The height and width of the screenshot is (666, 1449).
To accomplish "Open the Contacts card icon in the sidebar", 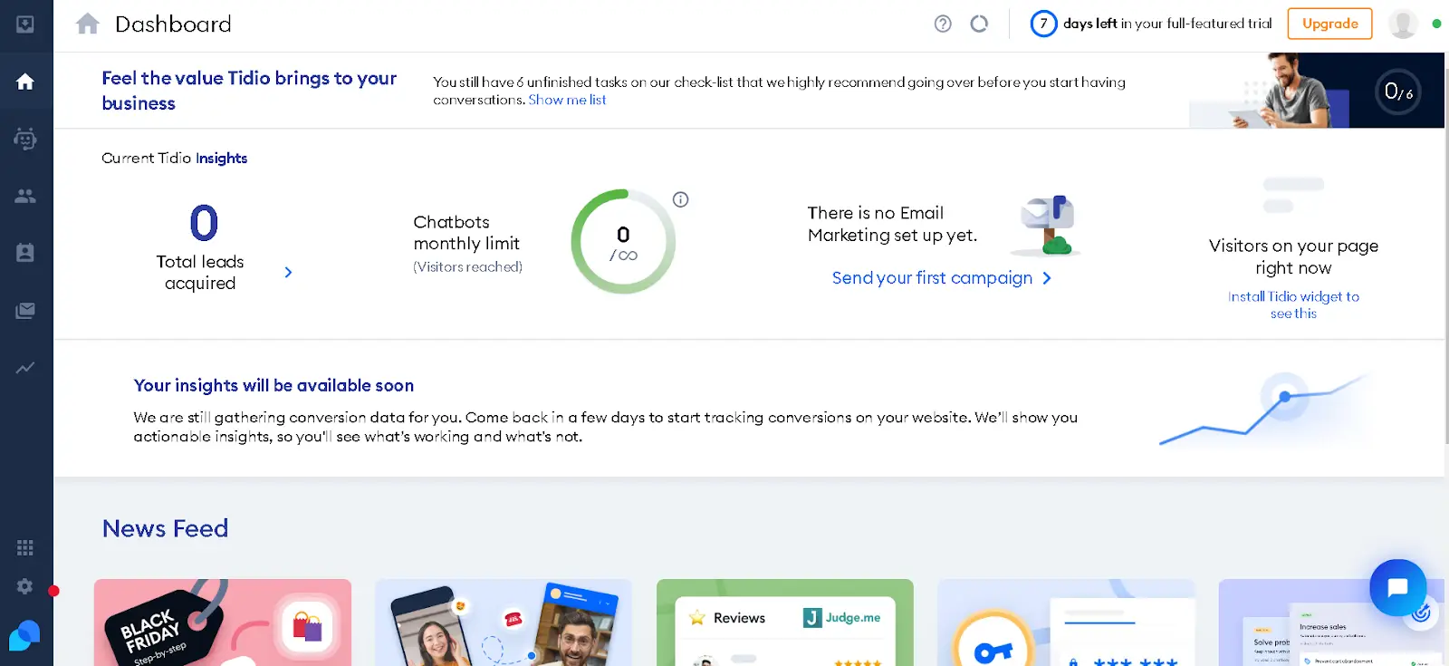I will coord(25,253).
